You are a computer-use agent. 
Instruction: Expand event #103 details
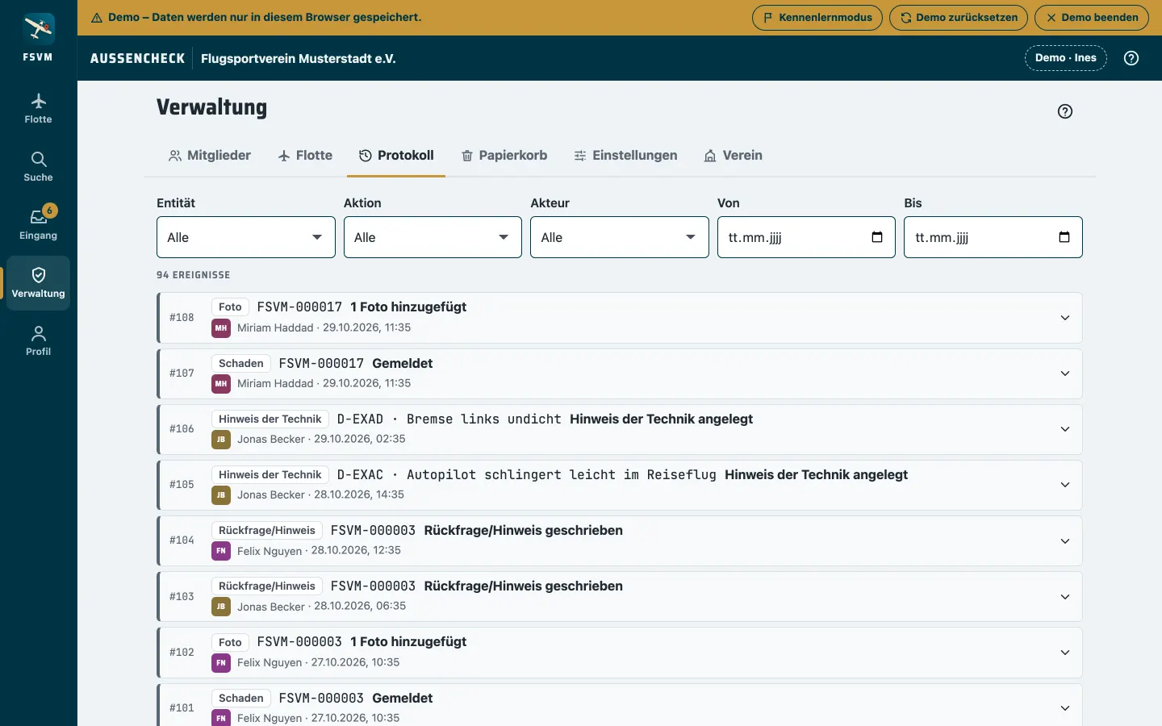(x=1065, y=597)
